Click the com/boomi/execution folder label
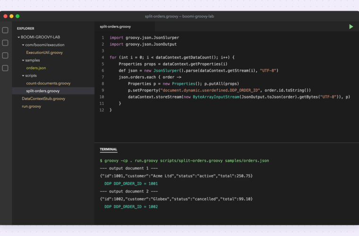 [x=45, y=45]
